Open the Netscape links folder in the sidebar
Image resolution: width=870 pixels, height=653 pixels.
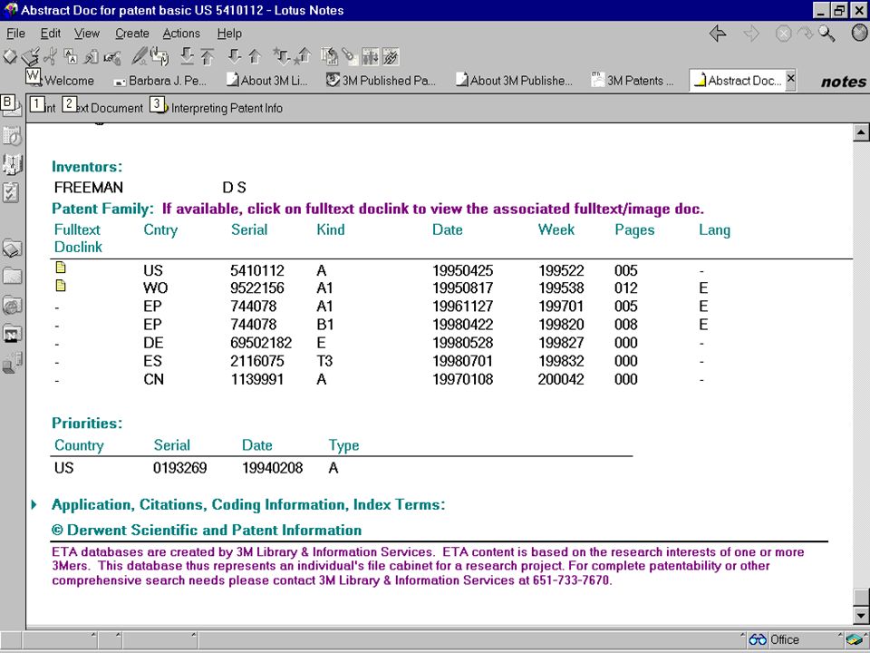[12, 334]
